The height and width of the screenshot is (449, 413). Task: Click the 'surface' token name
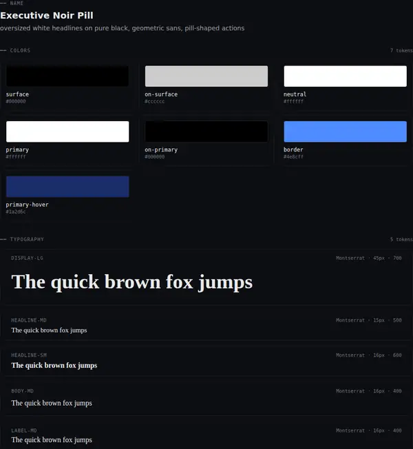coord(17,94)
